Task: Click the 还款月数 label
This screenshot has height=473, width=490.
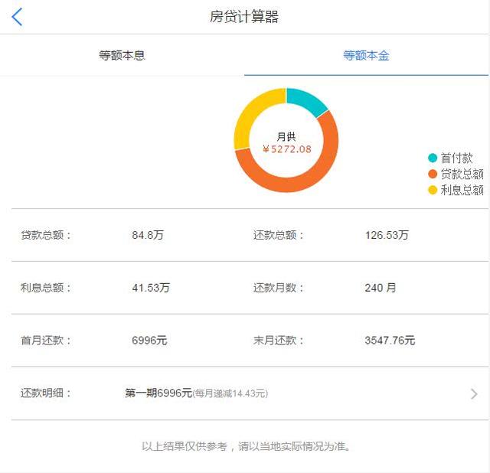Action: coord(278,288)
